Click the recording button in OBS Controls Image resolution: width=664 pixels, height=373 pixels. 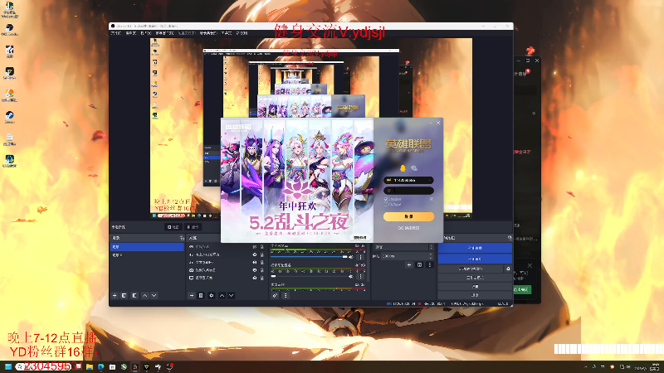click(x=475, y=259)
